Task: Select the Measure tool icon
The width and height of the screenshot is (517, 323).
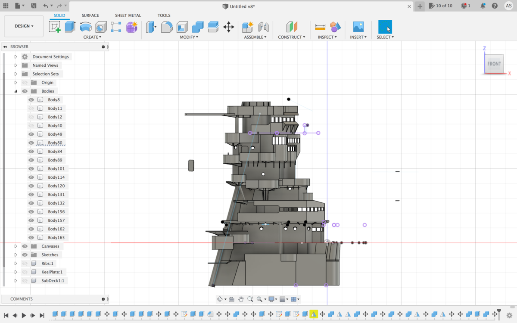Action: (320, 27)
